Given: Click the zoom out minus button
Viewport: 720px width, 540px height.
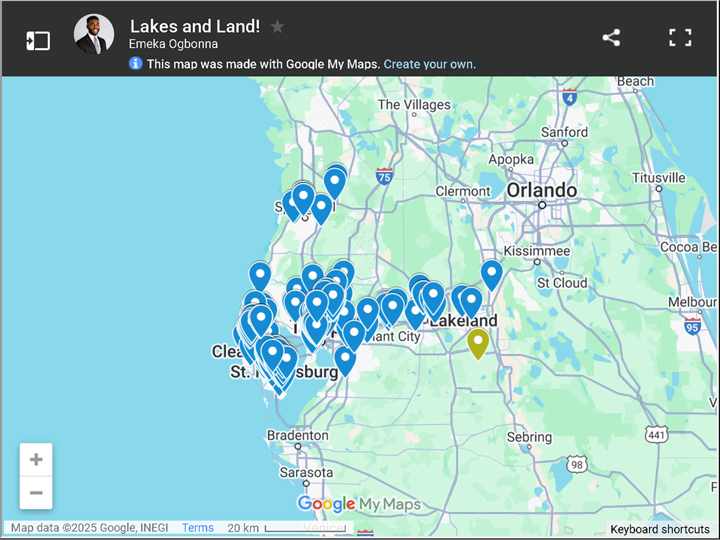Looking at the screenshot, I should click(36, 493).
